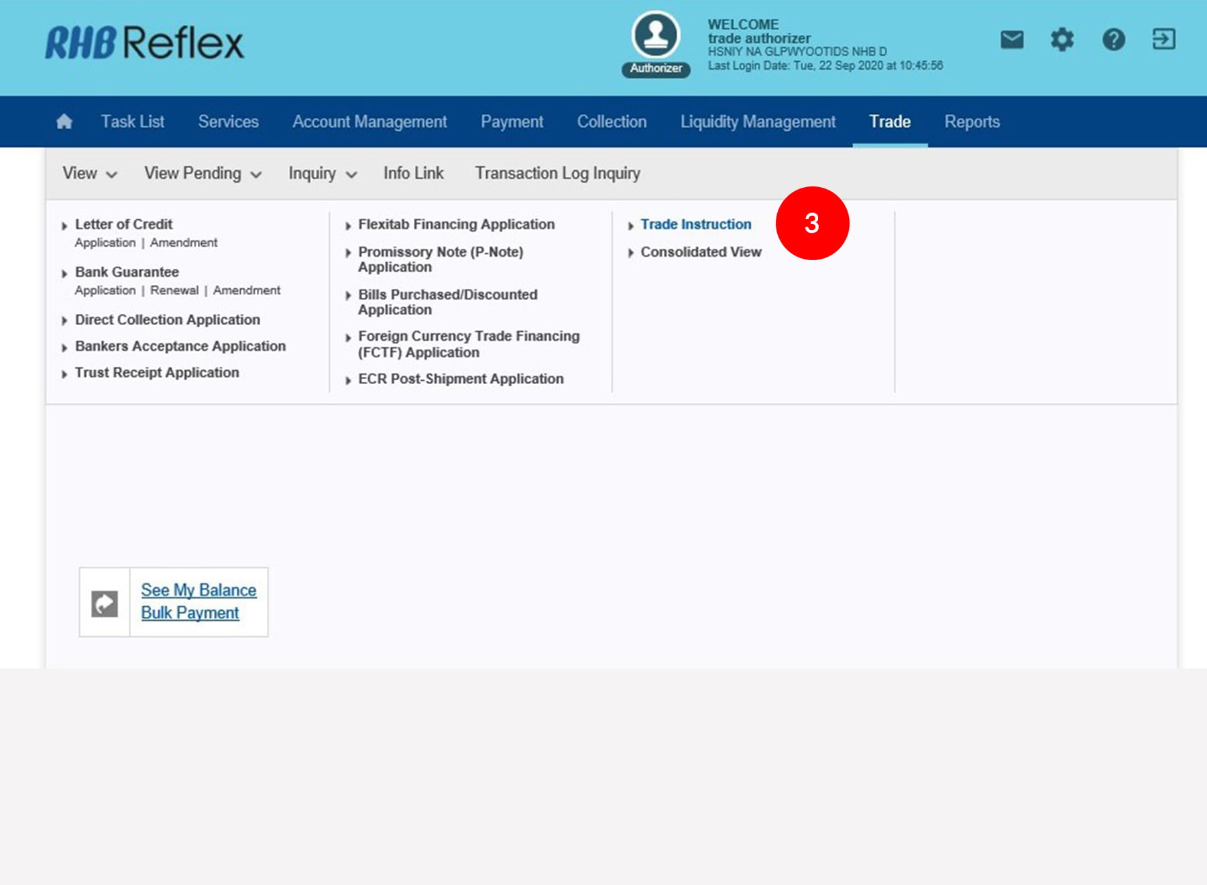The width and height of the screenshot is (1207, 885).
Task: Open the Inquiry dropdown menu
Action: 322,174
